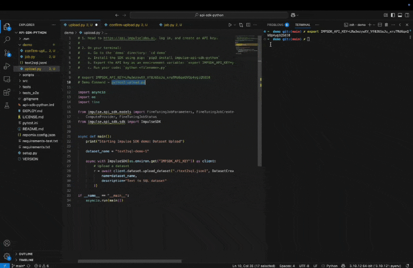Synchronize changes icon in status bar

point(28,266)
